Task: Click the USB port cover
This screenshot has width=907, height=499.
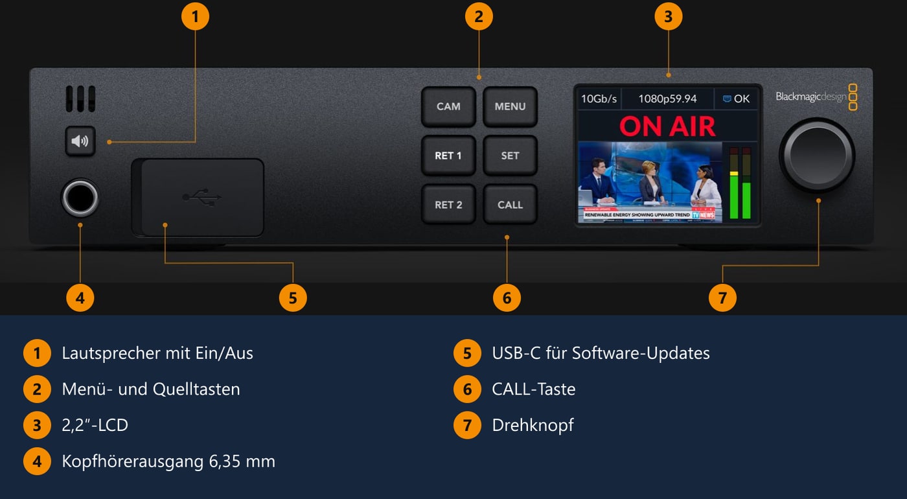Action: pos(198,197)
